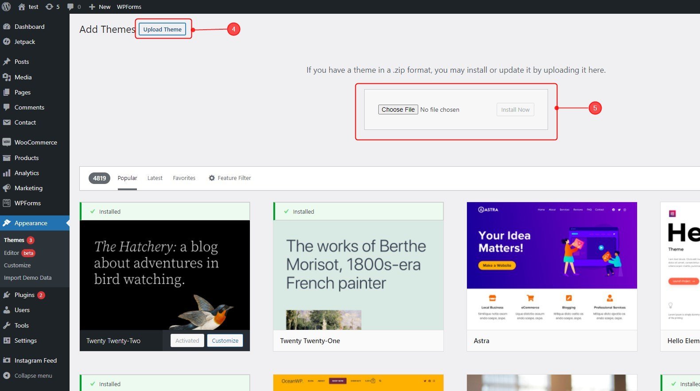700x391 pixels.
Task: Click the Install Now button
Action: click(x=515, y=109)
